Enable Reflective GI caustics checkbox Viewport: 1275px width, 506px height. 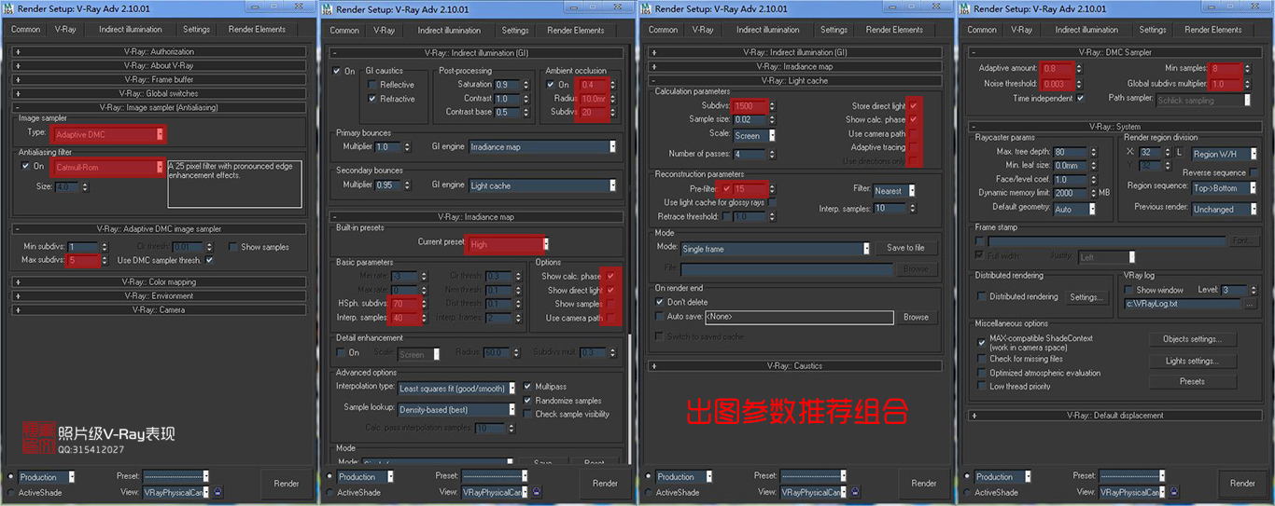click(x=373, y=85)
